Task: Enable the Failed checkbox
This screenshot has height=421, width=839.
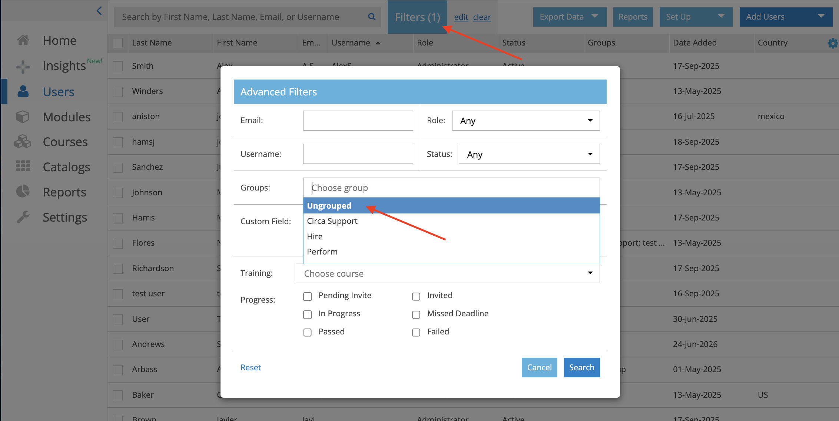Action: (x=416, y=333)
